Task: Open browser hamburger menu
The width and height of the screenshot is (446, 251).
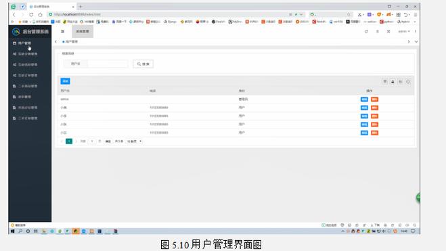Action: point(416,14)
